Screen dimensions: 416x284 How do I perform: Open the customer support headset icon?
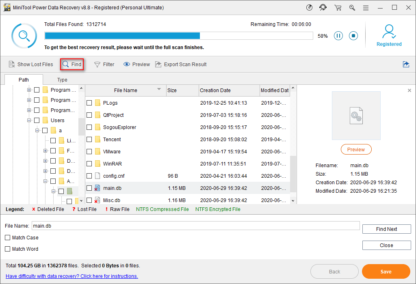[x=323, y=7]
